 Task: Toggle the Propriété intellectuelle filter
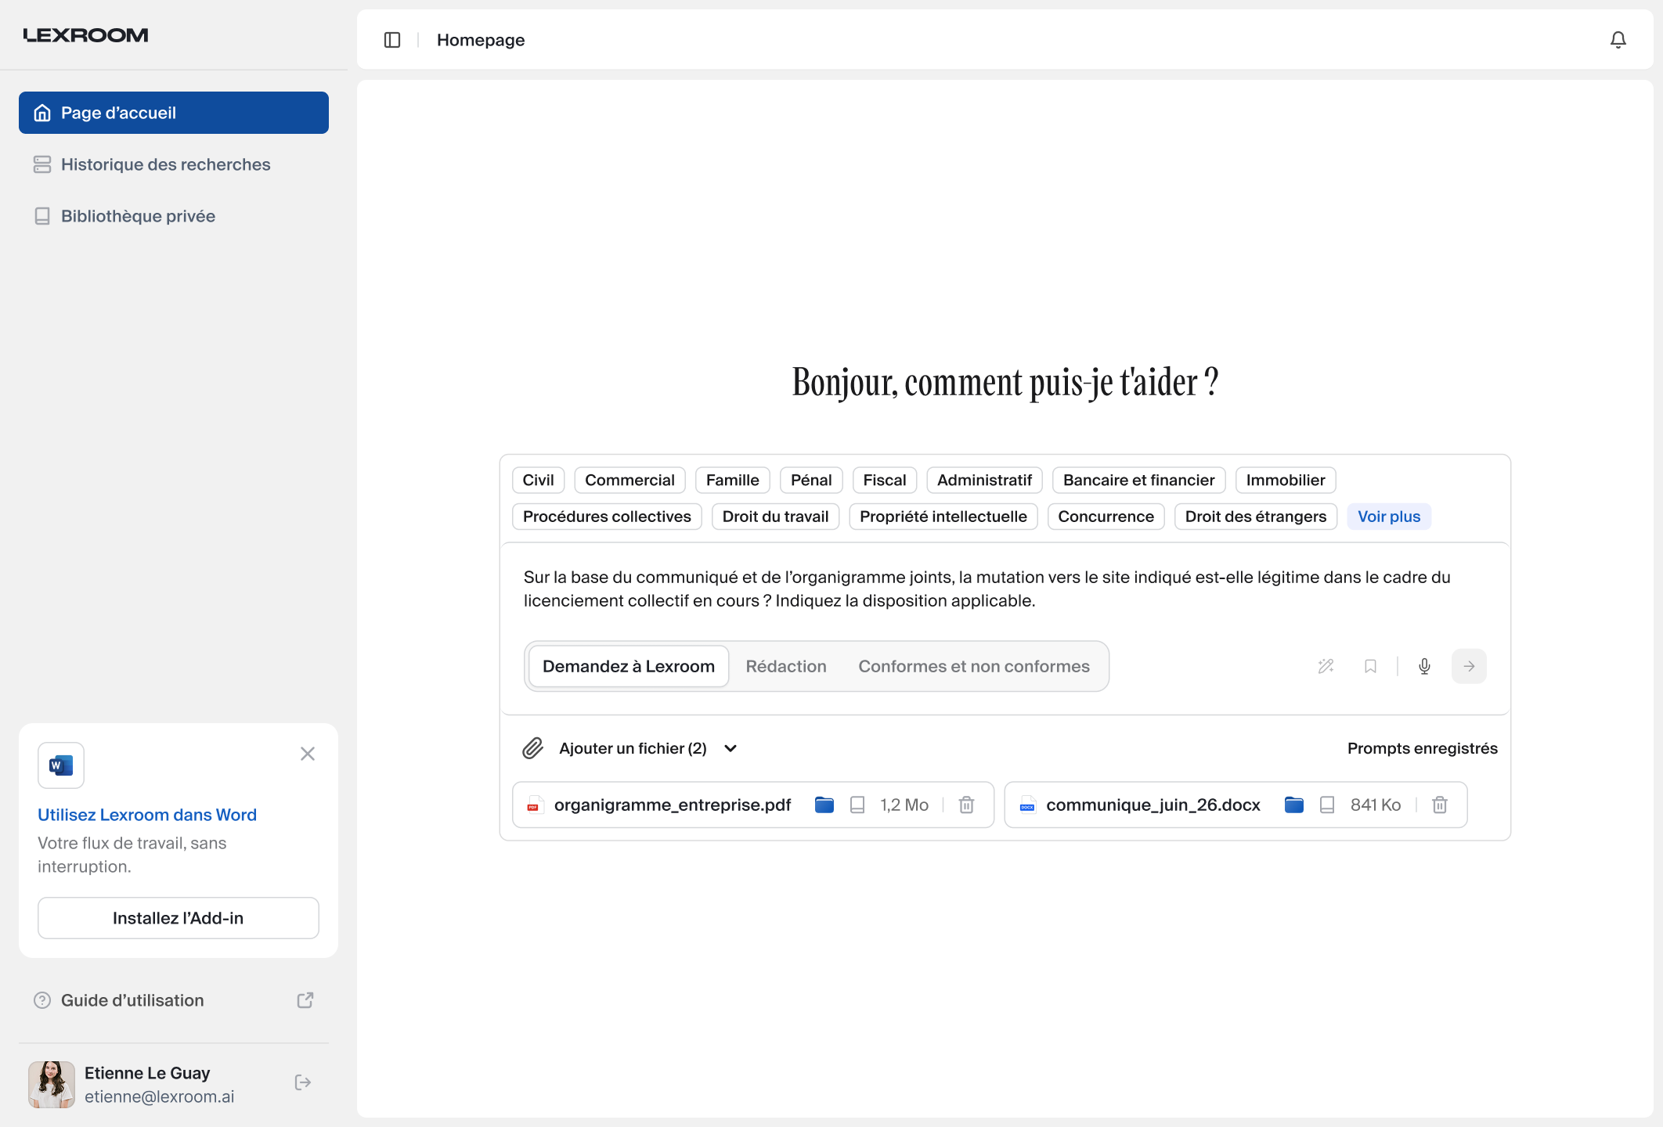(x=943, y=517)
